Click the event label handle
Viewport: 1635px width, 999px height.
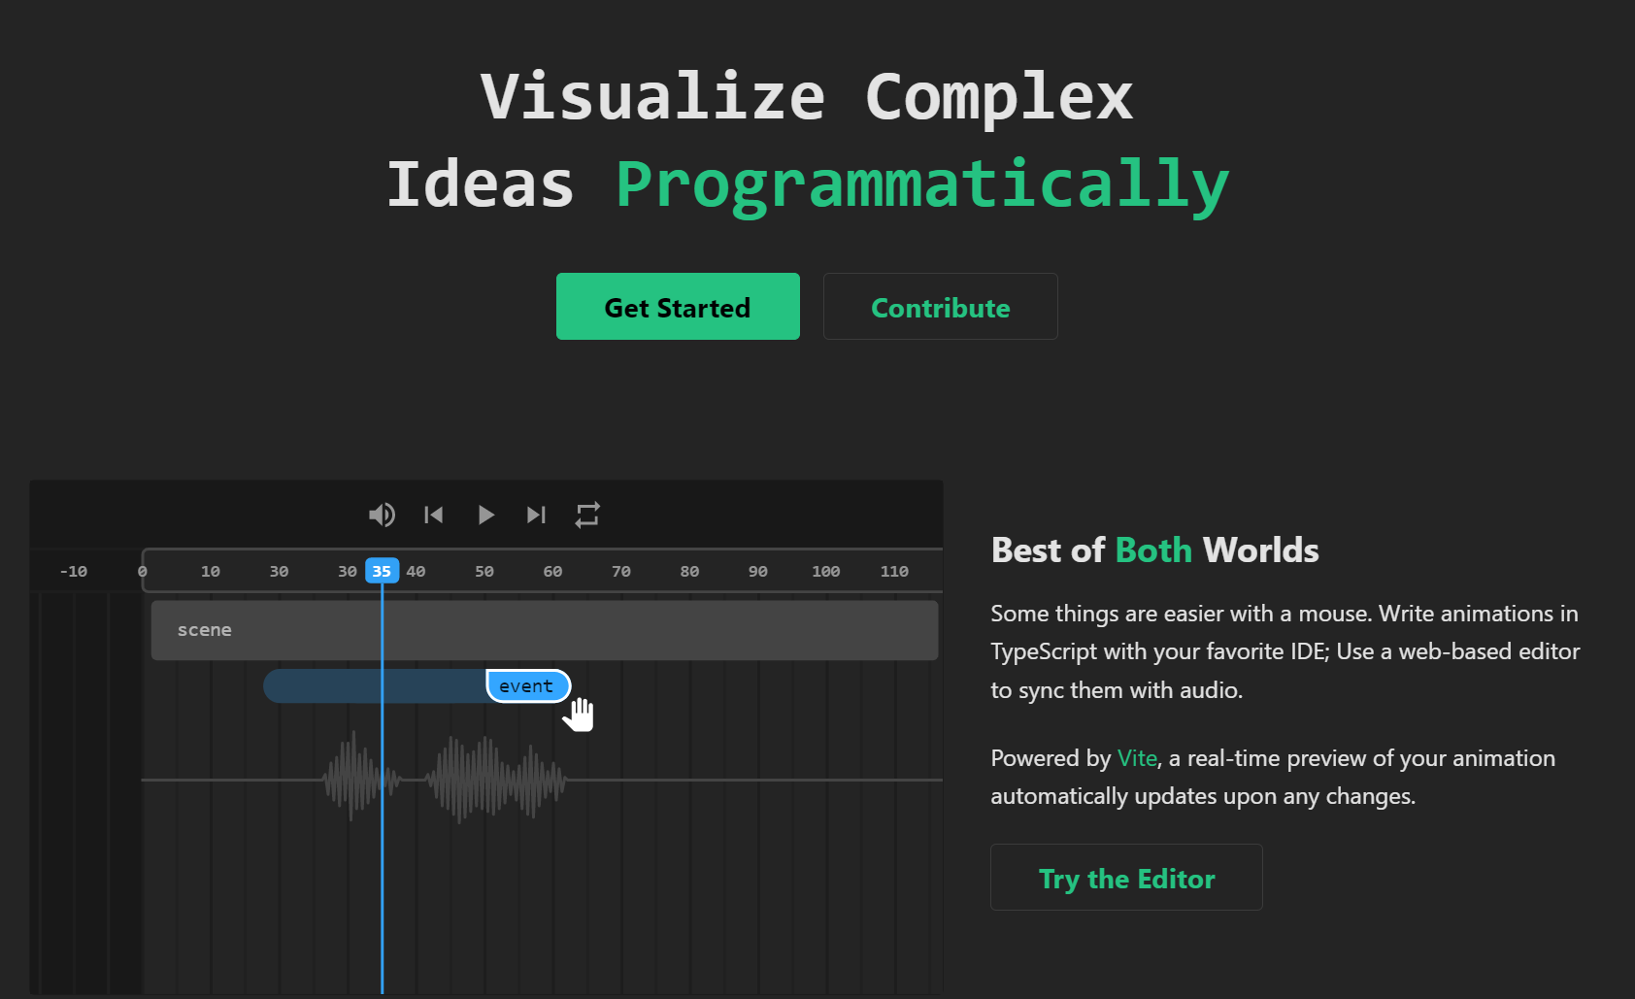pyautogui.click(x=527, y=685)
